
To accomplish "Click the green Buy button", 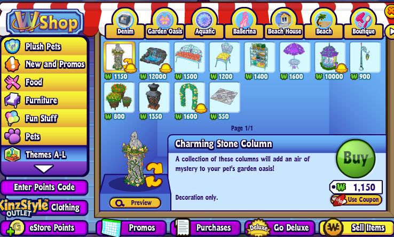I will pos(356,159).
